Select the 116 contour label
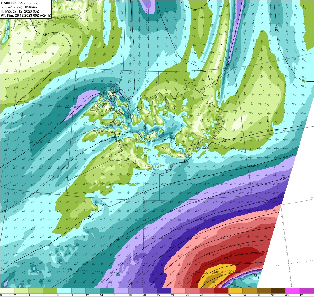Screen dimensions: 314x297 (226, 258)
